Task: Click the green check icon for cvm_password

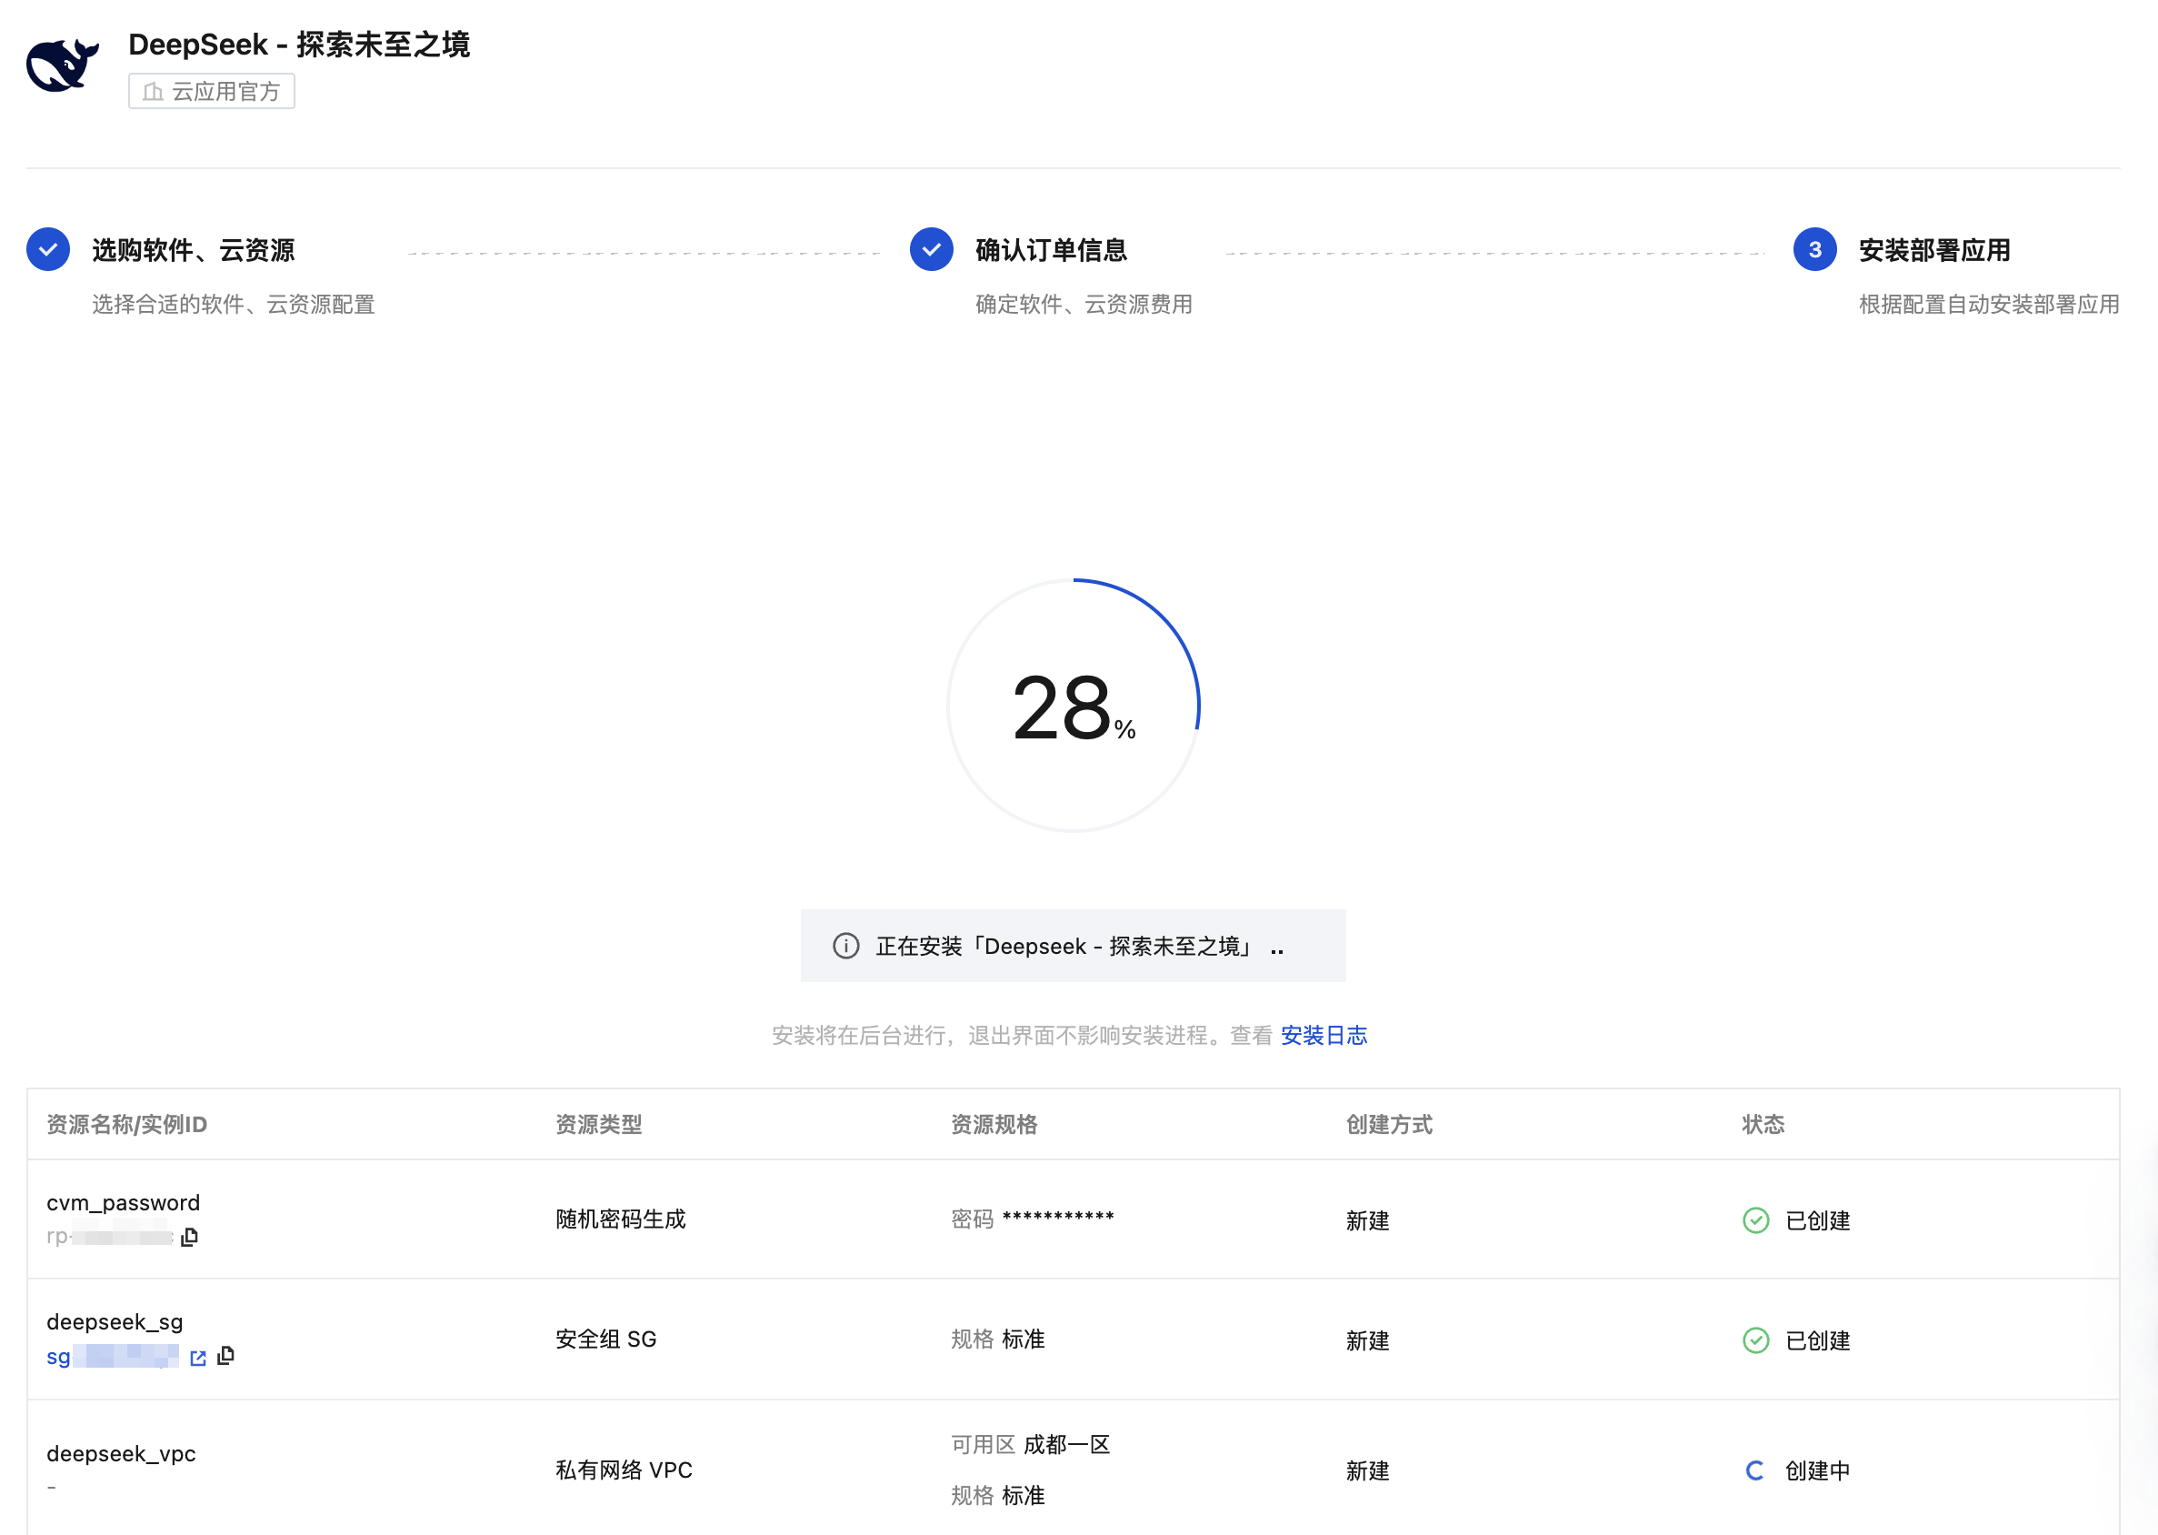Action: pos(1755,1220)
